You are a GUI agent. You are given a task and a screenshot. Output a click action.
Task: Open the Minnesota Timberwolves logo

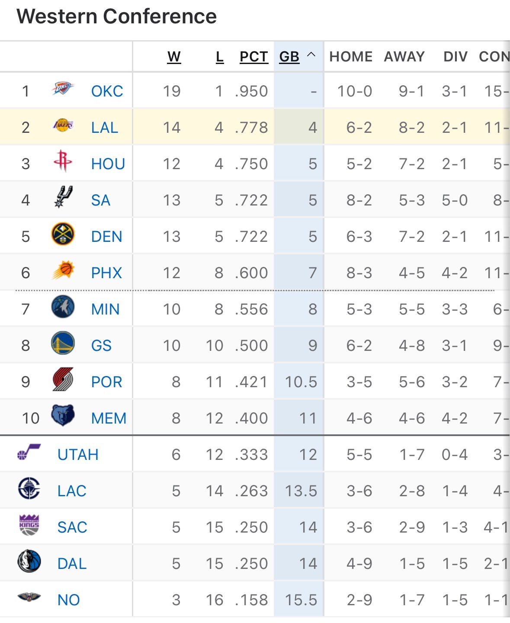(x=63, y=307)
